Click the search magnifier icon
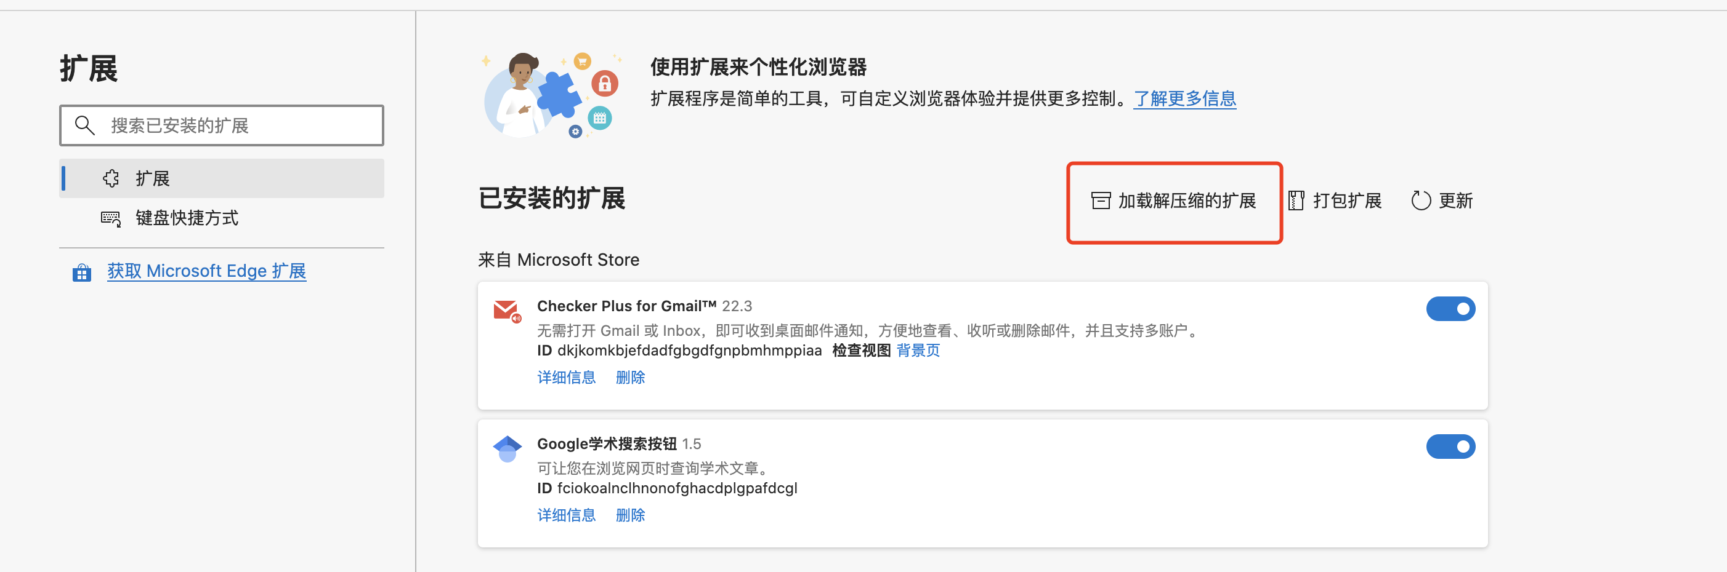This screenshot has height=572, width=1727. pyautogui.click(x=84, y=125)
